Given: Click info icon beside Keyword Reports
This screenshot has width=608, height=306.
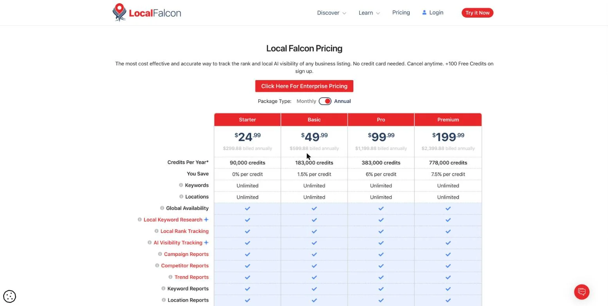Looking at the screenshot, I should click(164, 288).
